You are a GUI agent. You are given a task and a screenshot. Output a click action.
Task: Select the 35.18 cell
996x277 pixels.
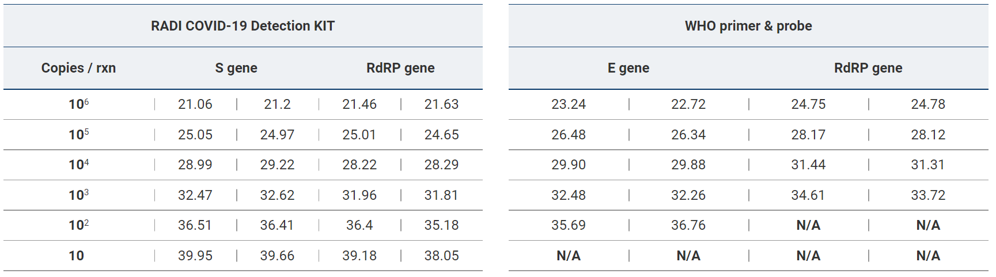click(442, 225)
